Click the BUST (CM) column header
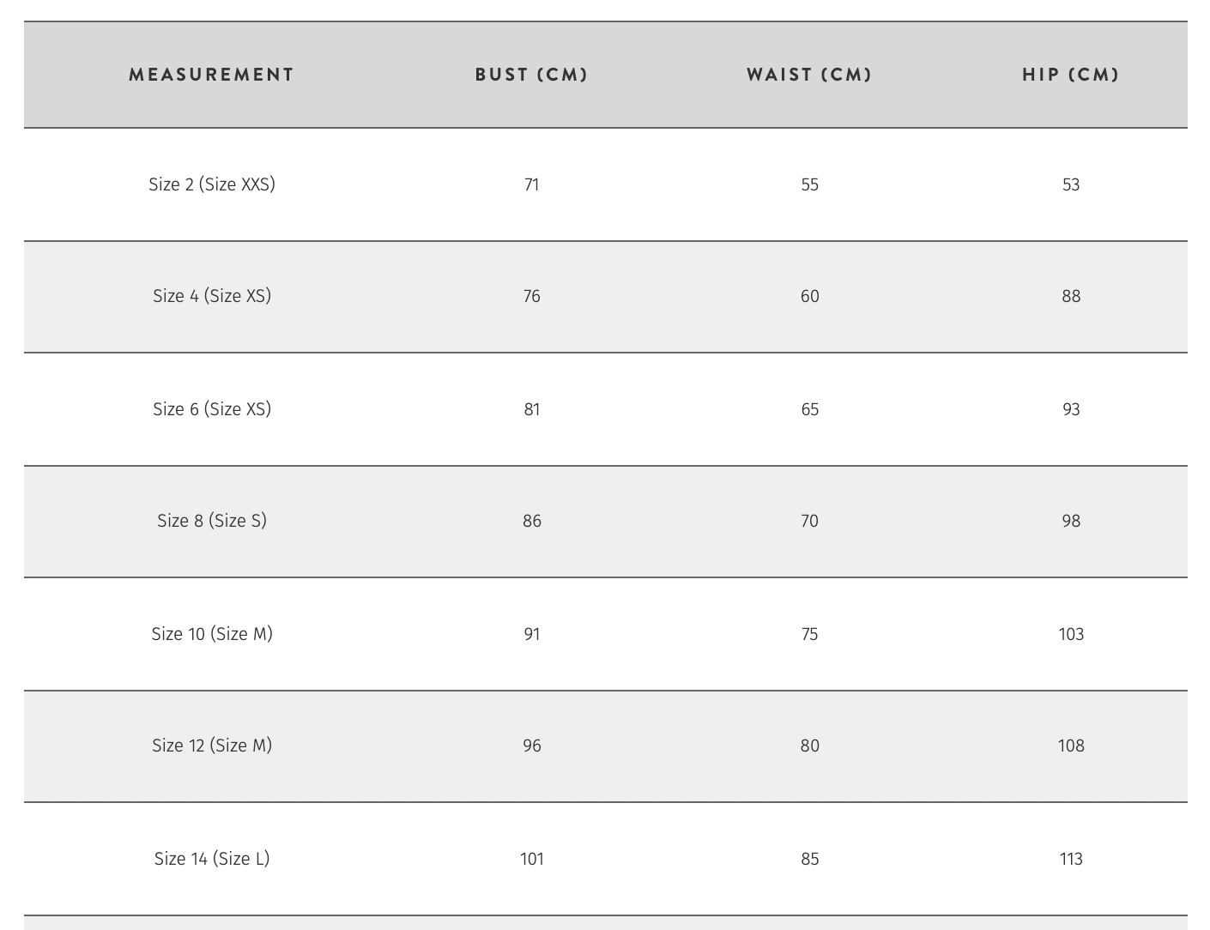This screenshot has width=1210, height=930. (x=531, y=75)
